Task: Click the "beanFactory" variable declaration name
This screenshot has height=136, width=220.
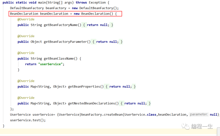Action: (56, 8)
